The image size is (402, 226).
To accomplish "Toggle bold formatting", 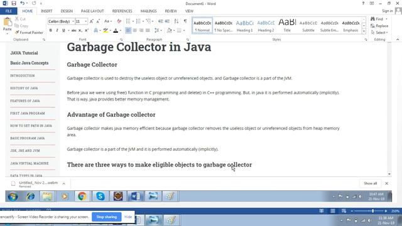I will coord(50,31).
